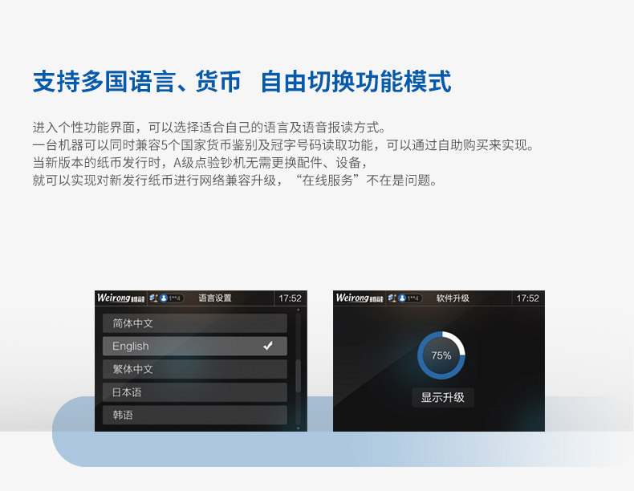634x491 pixels.
Task: Click the Weirong logo on the language settings screen
Action: (x=120, y=298)
